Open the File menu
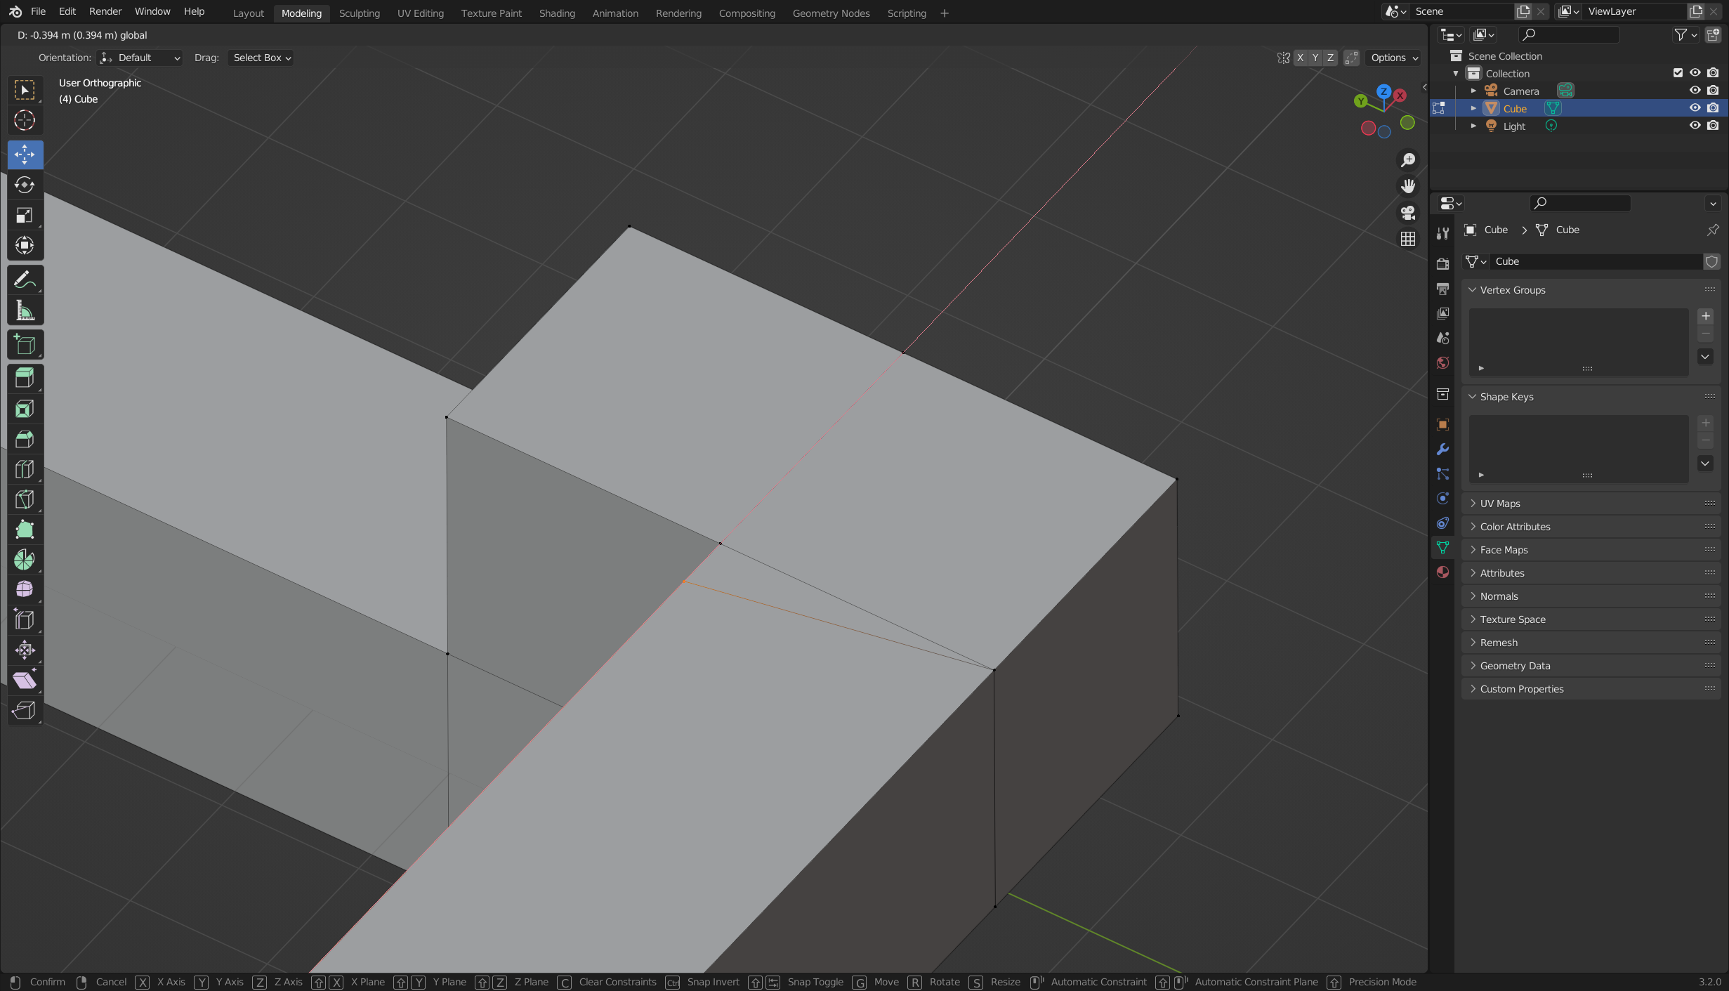1729x991 pixels. [x=39, y=11]
